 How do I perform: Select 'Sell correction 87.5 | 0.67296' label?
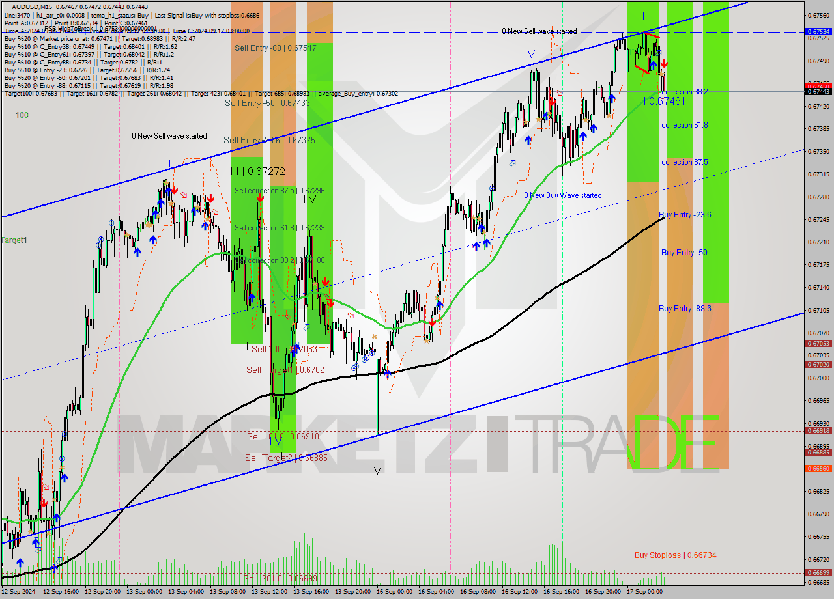point(280,191)
